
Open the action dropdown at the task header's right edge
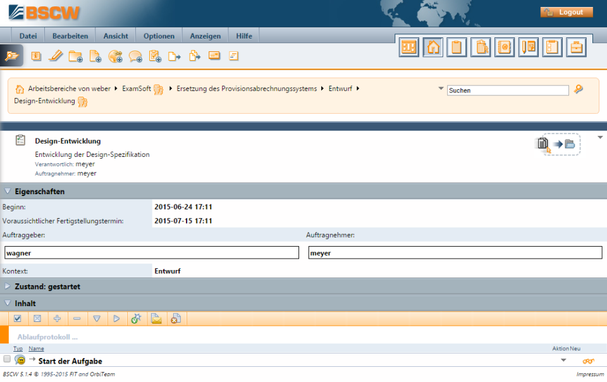point(600,137)
